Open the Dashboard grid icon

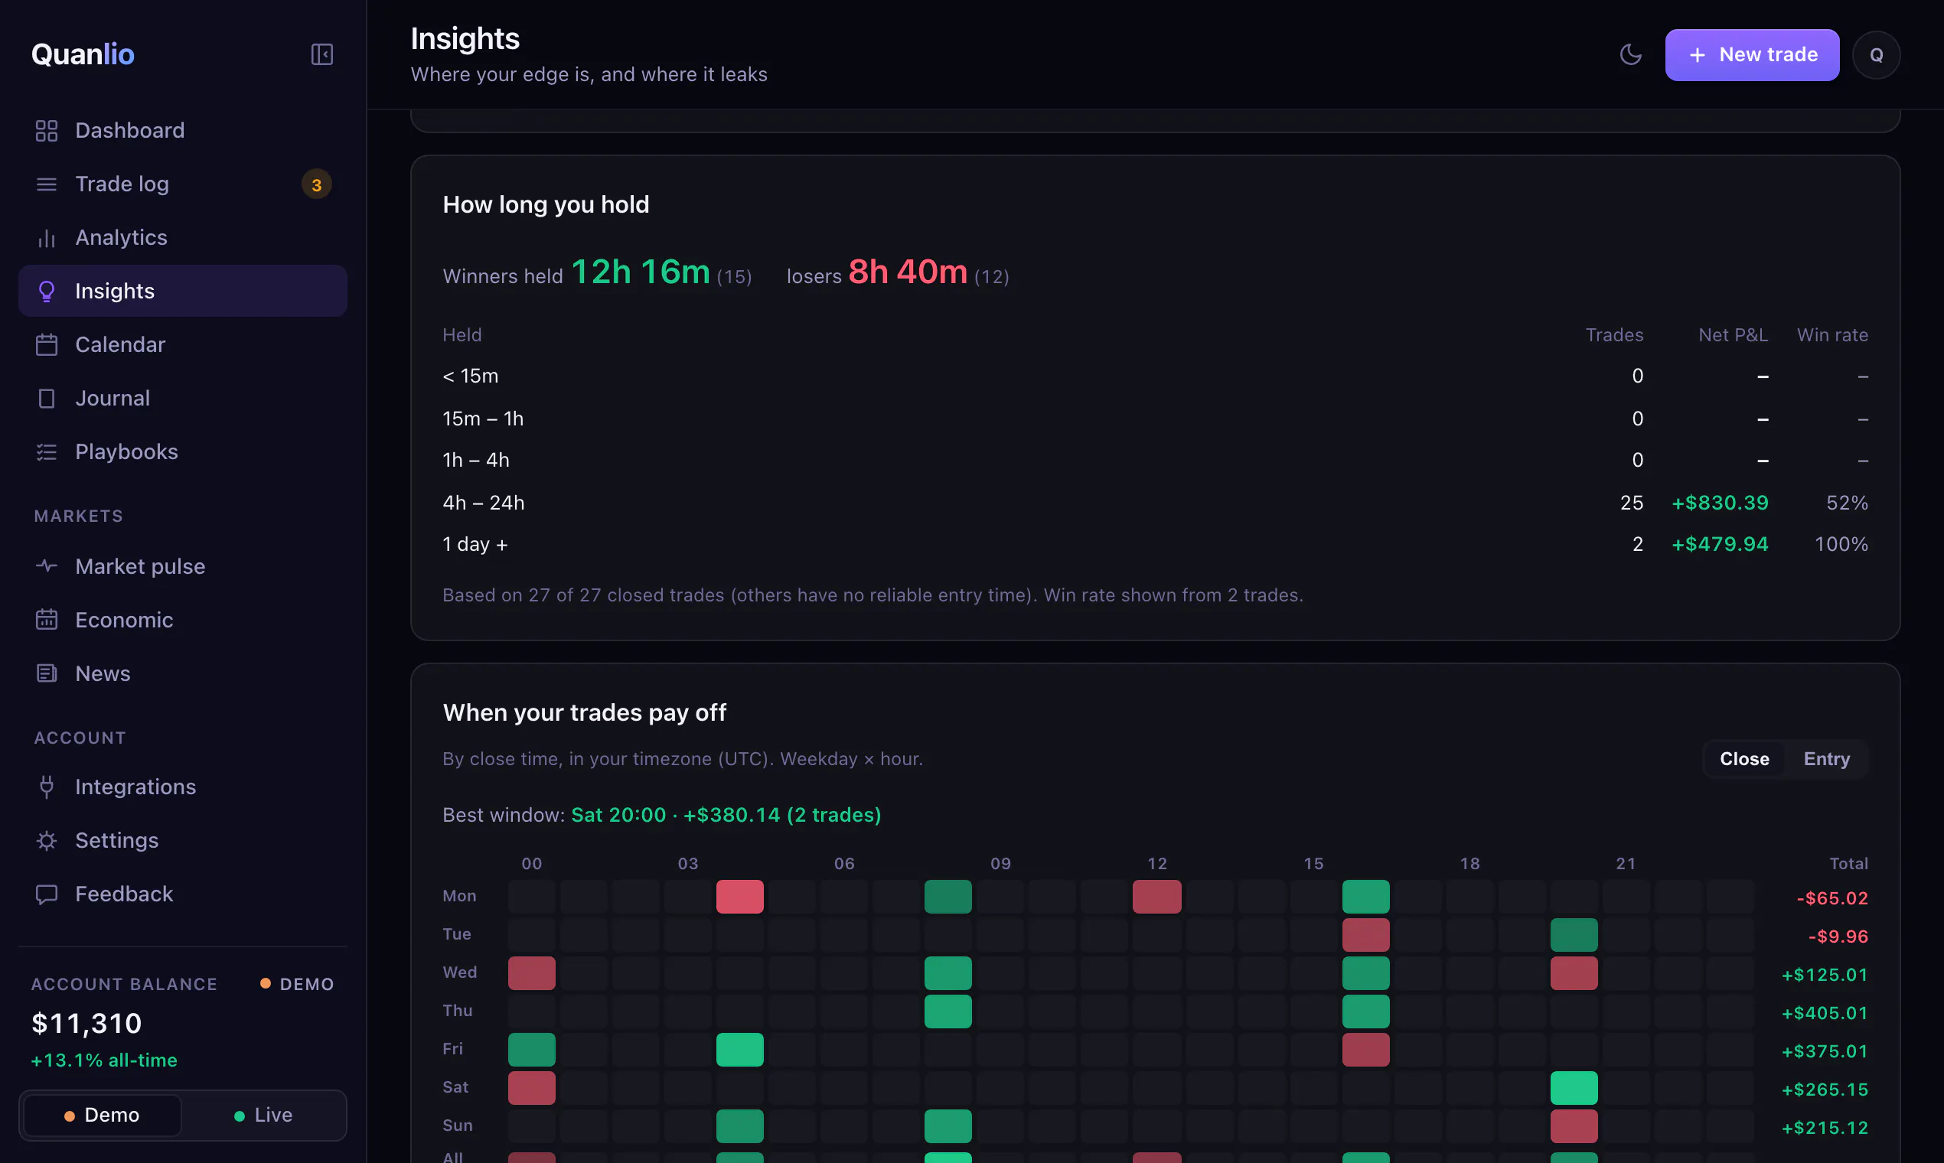[x=46, y=130]
